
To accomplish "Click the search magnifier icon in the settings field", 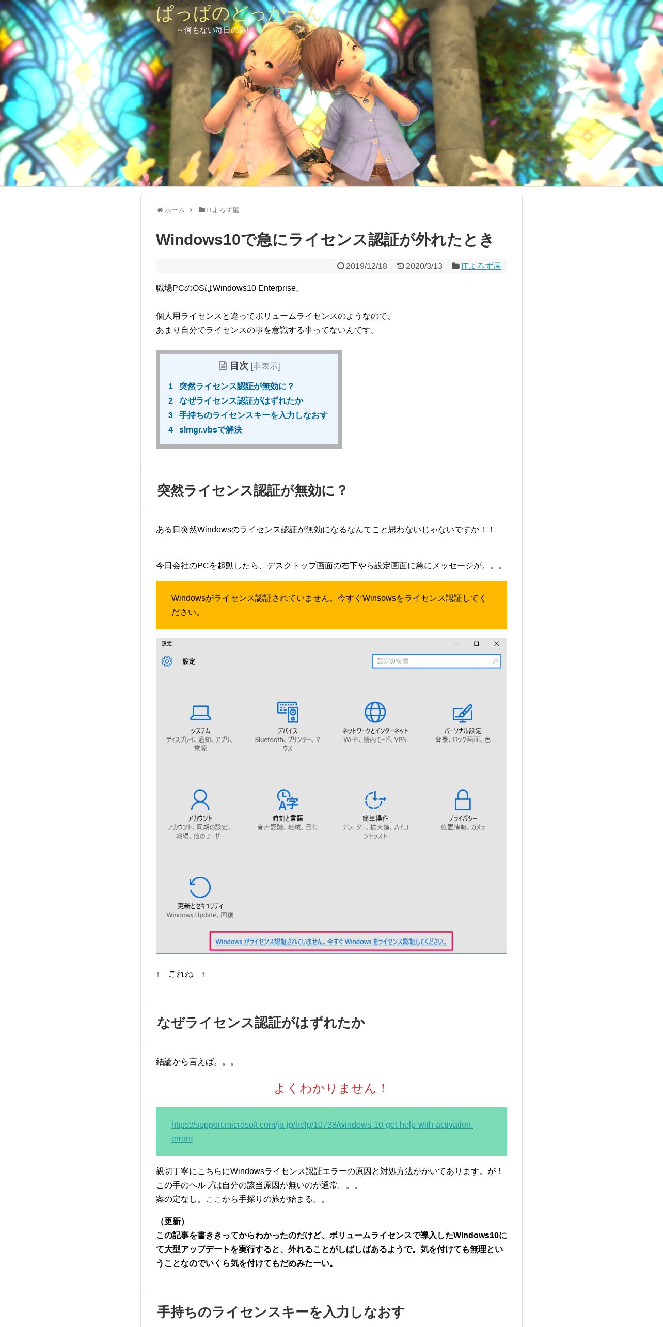I will [x=495, y=661].
